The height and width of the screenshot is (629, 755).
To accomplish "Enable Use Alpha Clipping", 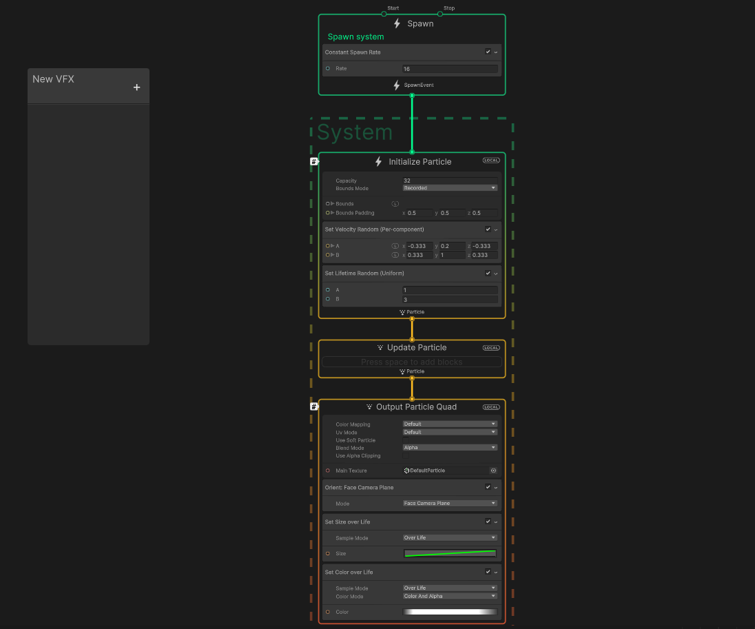I will coord(406,455).
